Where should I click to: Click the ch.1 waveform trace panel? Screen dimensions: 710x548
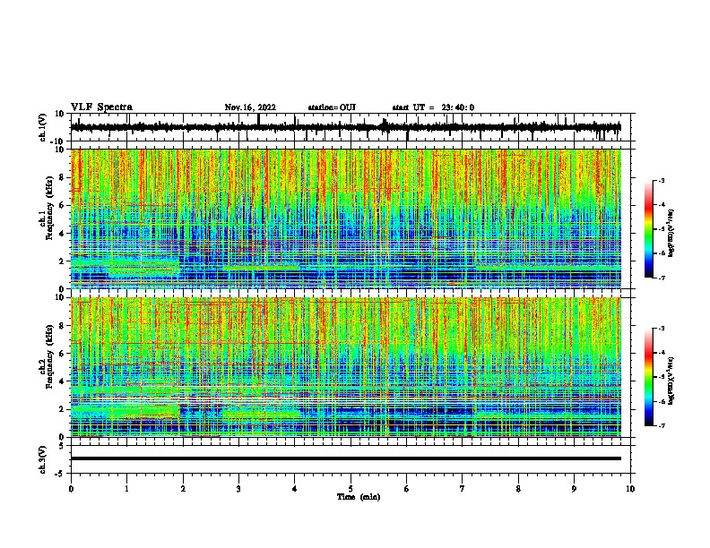point(352,127)
